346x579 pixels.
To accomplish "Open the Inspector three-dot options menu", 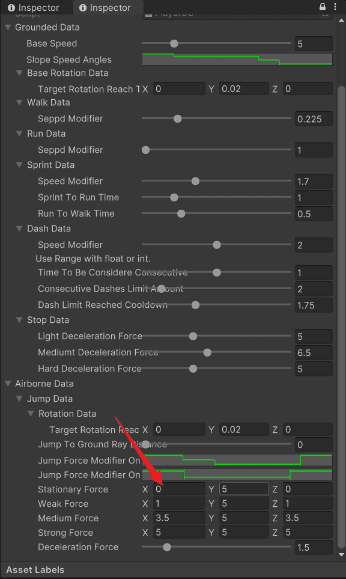I will (x=335, y=7).
